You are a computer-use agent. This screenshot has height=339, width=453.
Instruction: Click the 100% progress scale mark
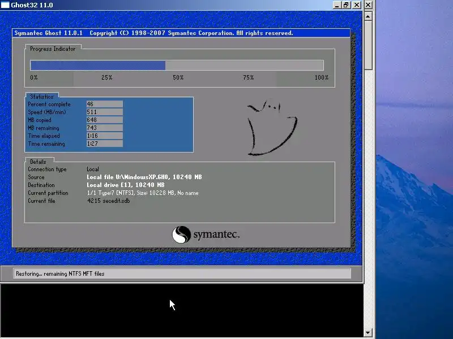(322, 77)
